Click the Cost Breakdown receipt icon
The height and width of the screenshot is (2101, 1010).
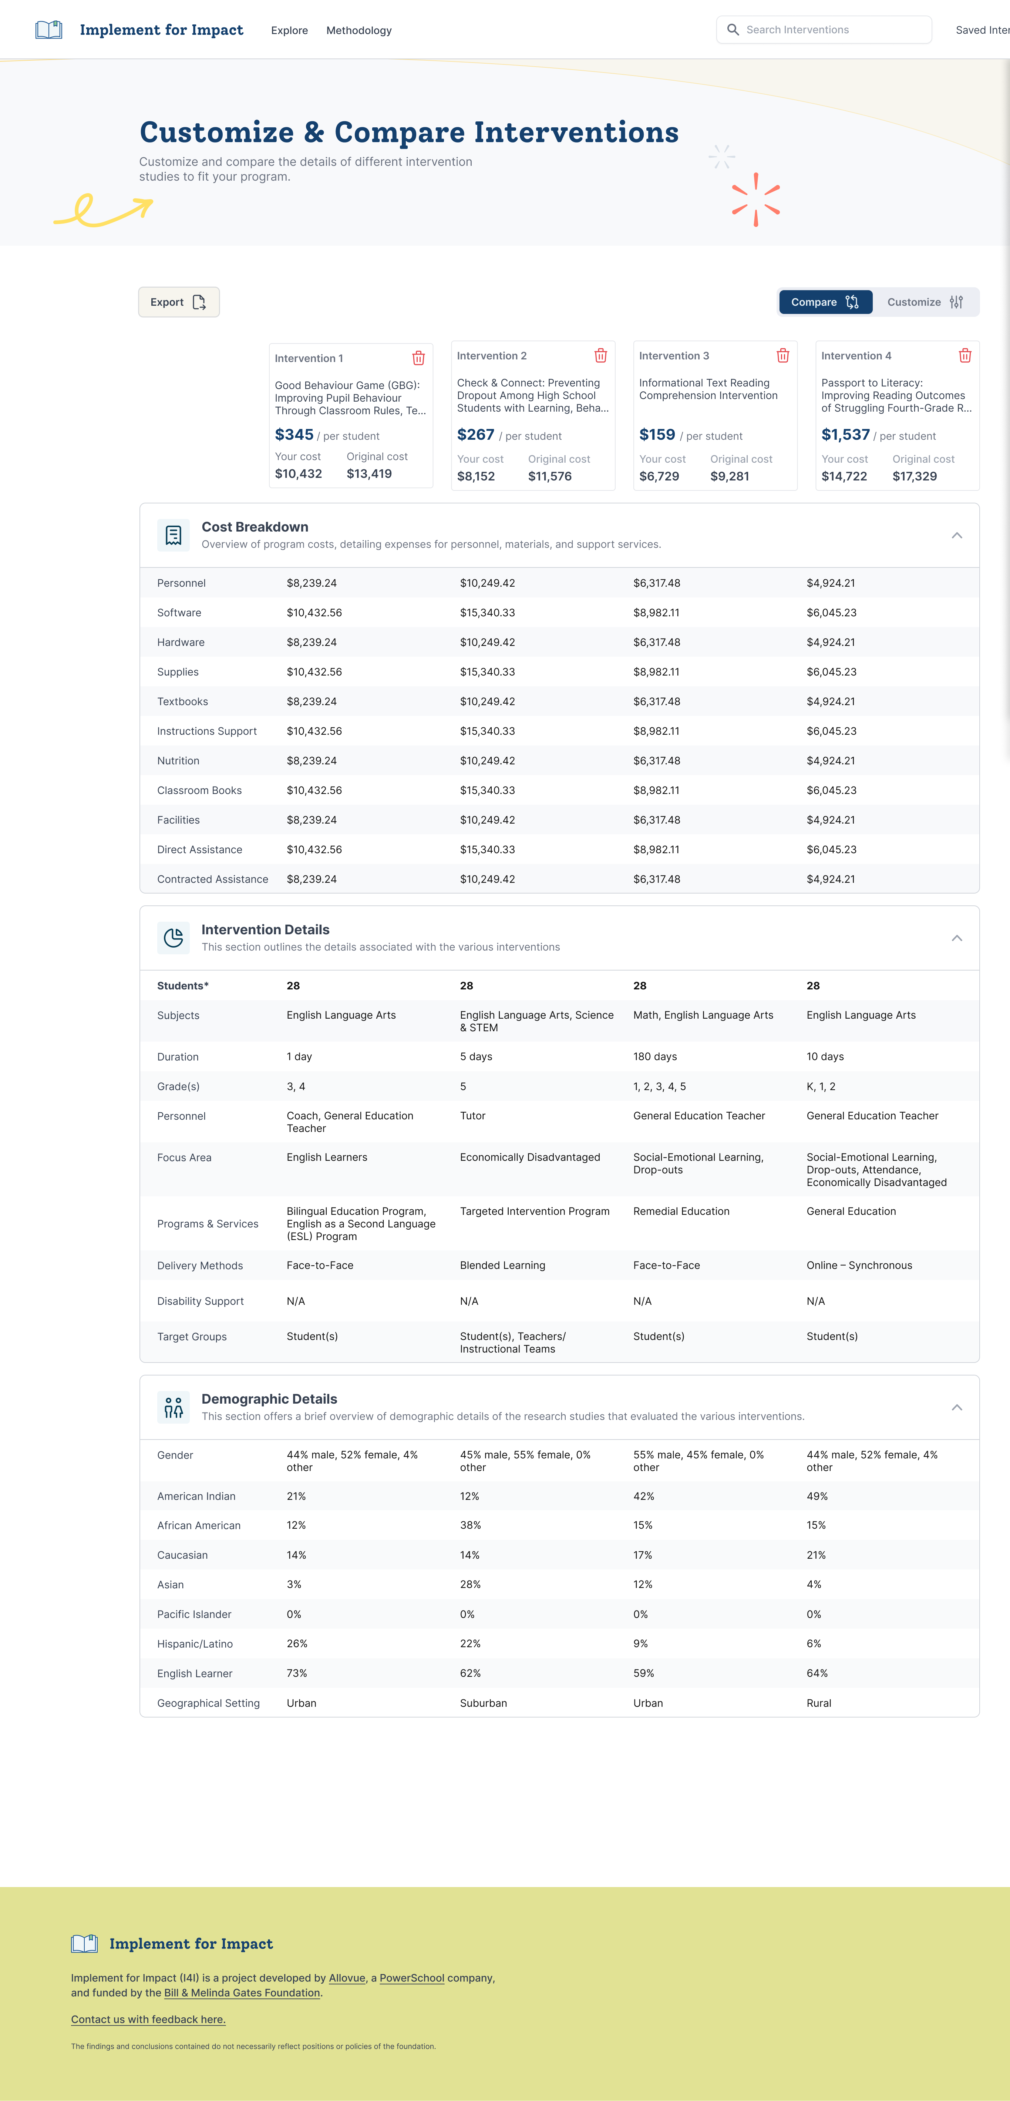click(173, 535)
